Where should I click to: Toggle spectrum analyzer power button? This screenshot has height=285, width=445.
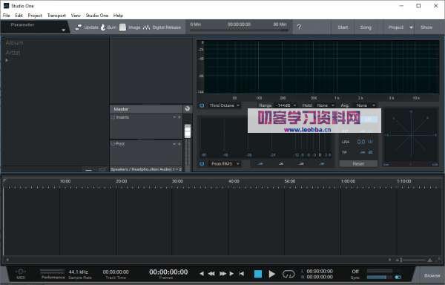coord(202,105)
